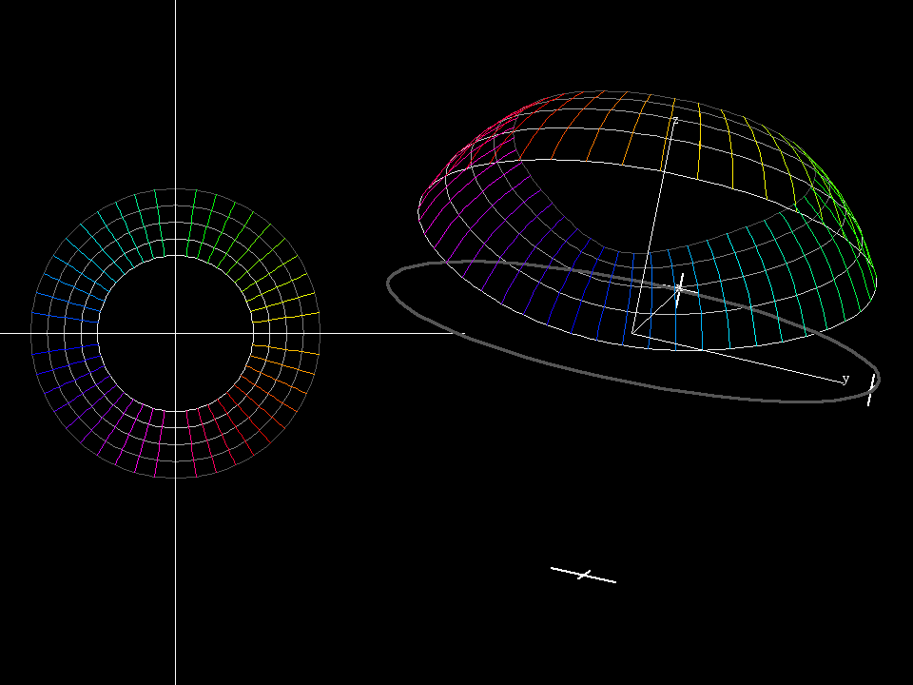913x685 pixels.
Task: Toggle the origin cross inside the dome
Action: coord(679,286)
